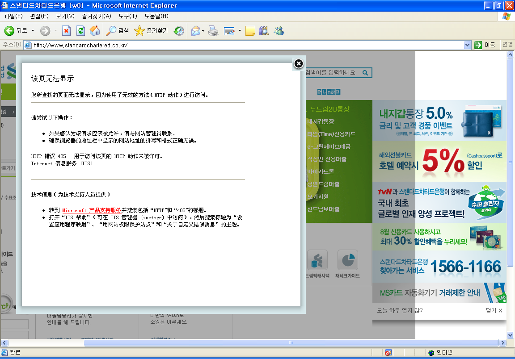Open the 편집(E) menu
The image size is (515, 359).
(39, 16)
